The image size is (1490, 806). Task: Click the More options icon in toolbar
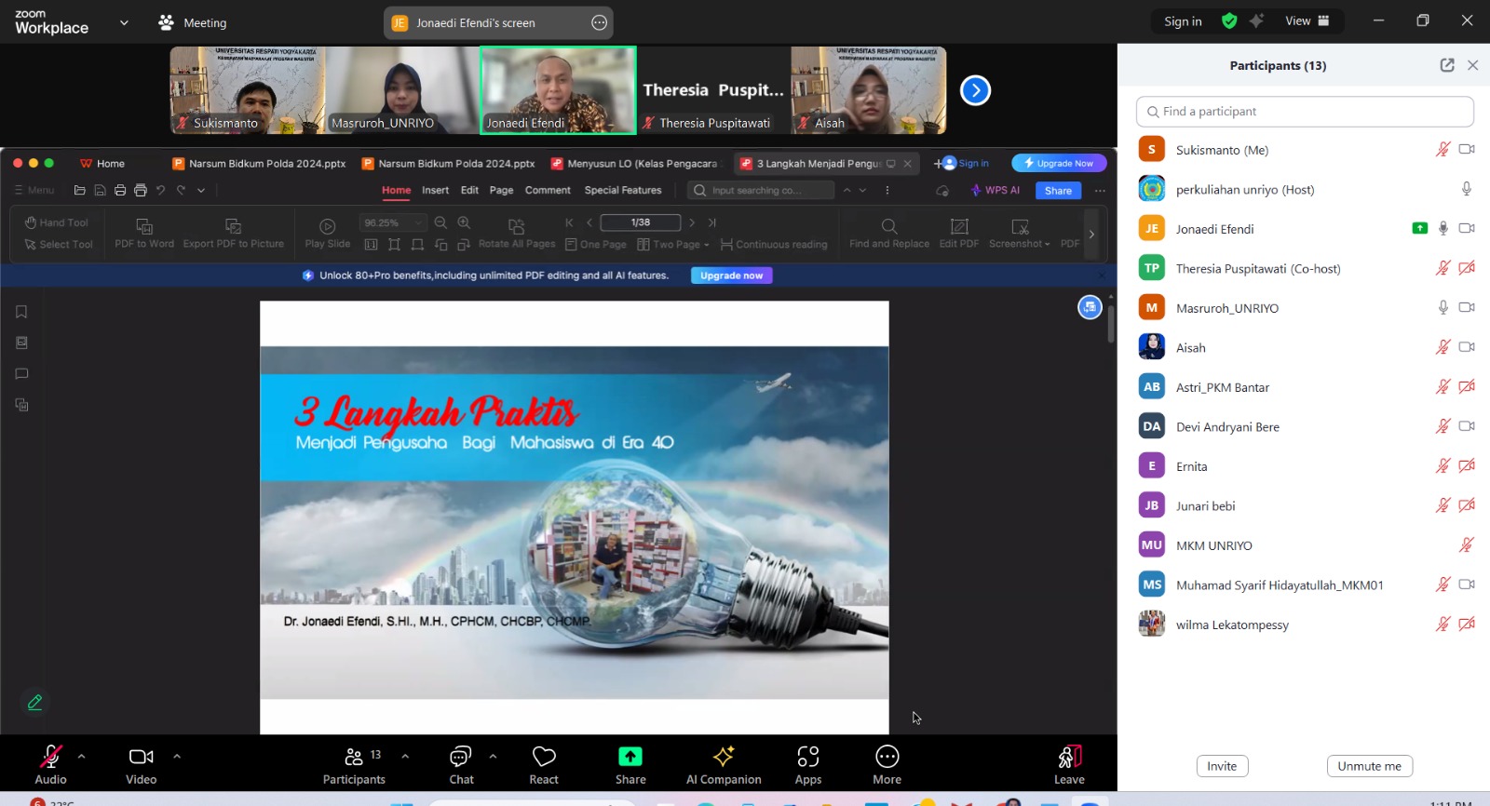(887, 757)
